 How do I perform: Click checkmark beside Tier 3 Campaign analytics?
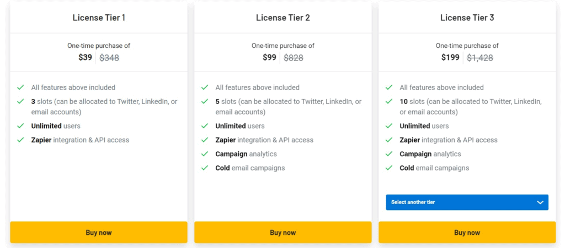(x=389, y=154)
